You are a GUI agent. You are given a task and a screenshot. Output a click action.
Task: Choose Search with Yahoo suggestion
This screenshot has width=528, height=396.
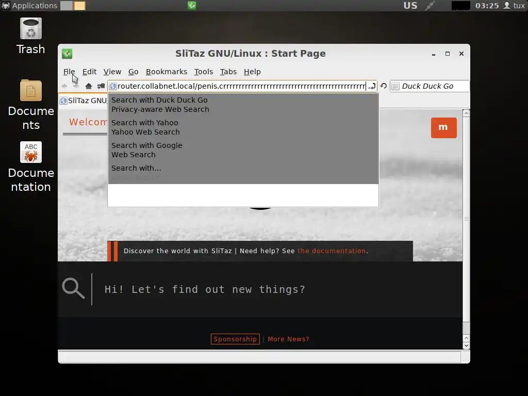[x=243, y=127]
